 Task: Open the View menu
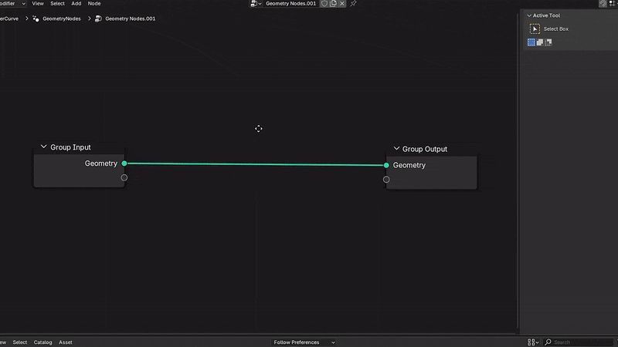pos(37,4)
